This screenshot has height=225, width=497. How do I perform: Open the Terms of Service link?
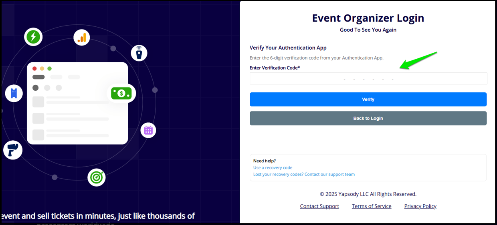372,206
